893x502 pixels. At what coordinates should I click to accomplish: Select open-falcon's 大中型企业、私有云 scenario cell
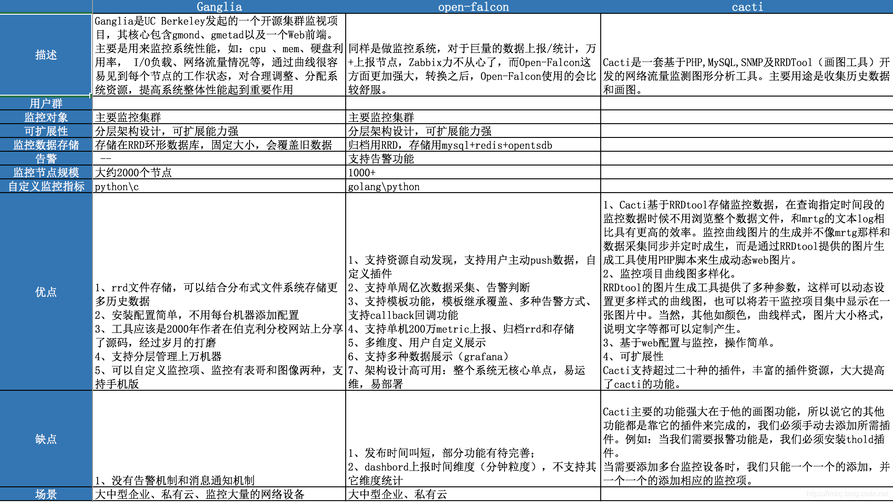click(x=473, y=494)
